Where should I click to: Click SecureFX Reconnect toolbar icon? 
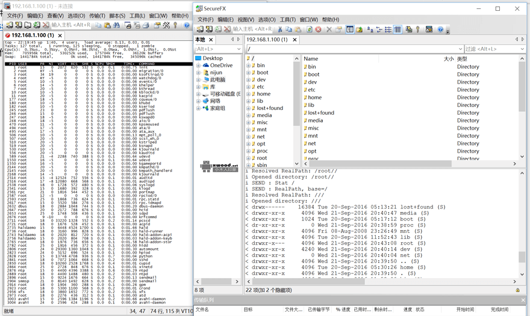[219, 29]
